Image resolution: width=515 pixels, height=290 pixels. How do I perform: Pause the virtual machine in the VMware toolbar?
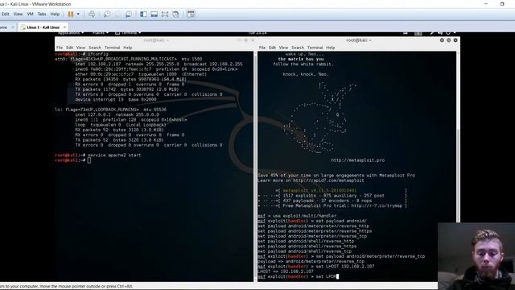pos(71,14)
